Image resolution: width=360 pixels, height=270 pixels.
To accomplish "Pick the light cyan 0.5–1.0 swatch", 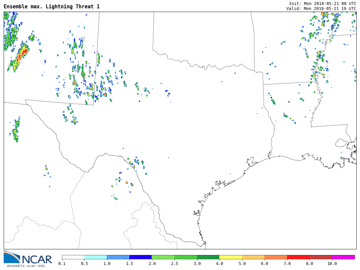I will (x=95, y=257).
